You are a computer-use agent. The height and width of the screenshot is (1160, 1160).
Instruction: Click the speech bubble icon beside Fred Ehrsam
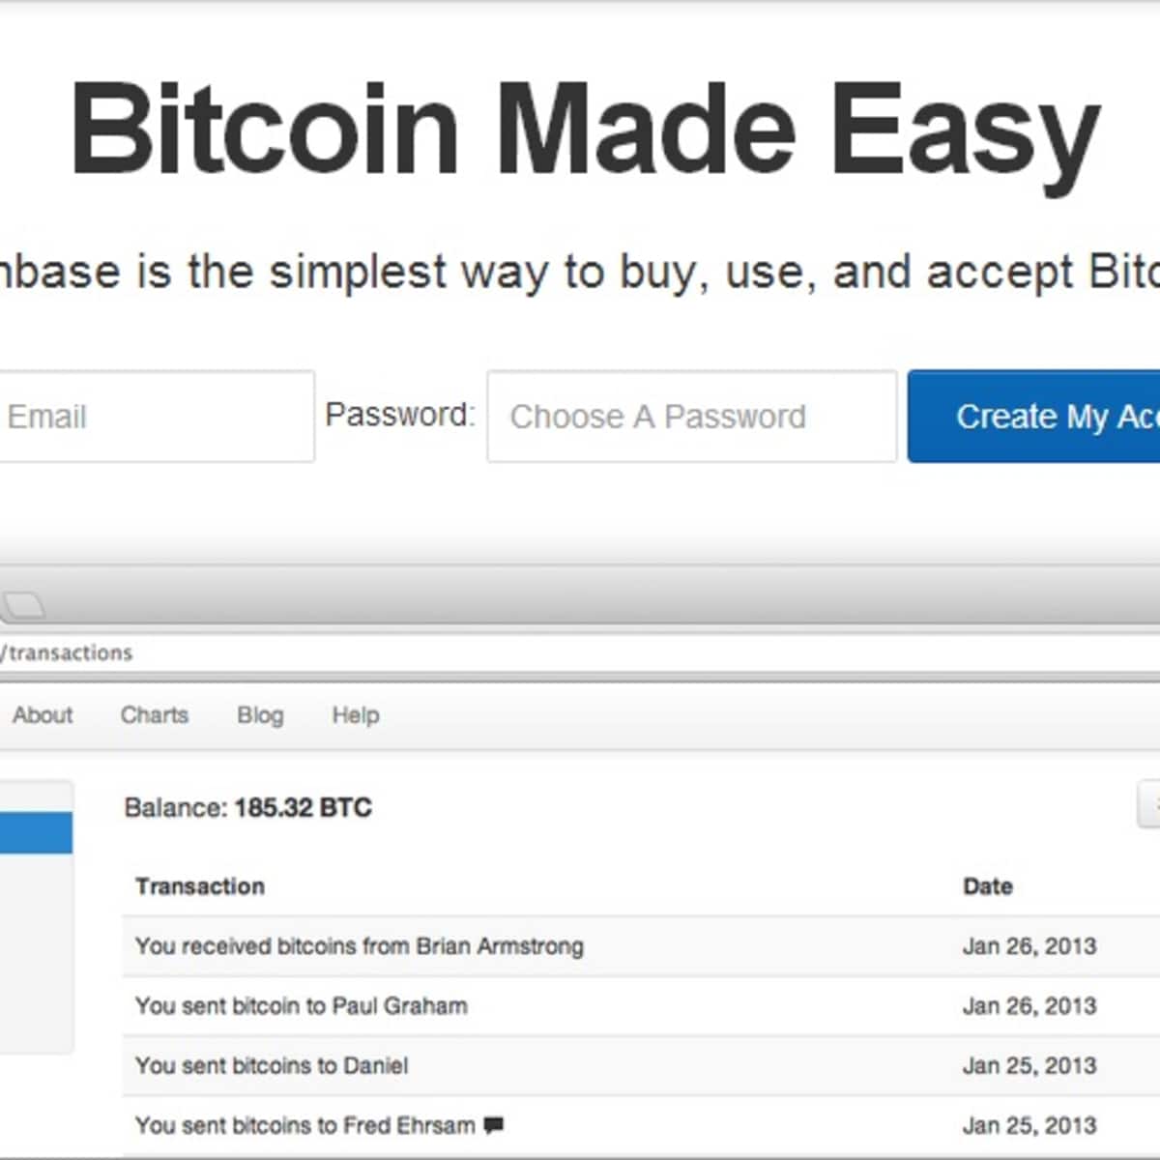click(x=493, y=1125)
